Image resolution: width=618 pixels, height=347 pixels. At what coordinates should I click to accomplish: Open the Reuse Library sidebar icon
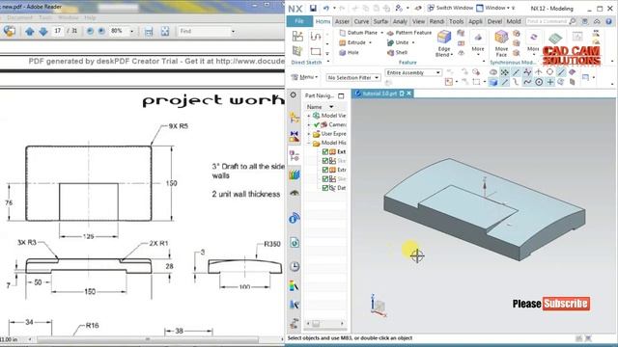click(x=295, y=174)
